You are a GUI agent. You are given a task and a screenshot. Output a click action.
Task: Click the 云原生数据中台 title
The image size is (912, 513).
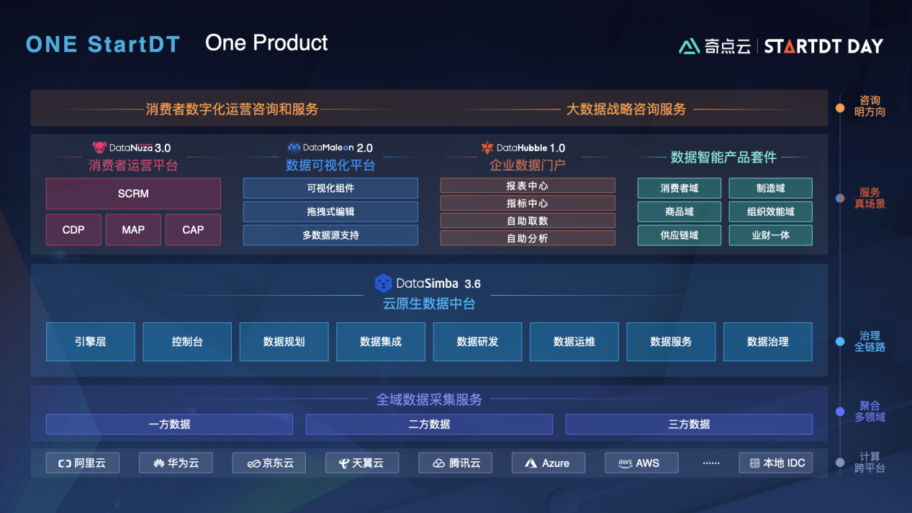tap(429, 304)
